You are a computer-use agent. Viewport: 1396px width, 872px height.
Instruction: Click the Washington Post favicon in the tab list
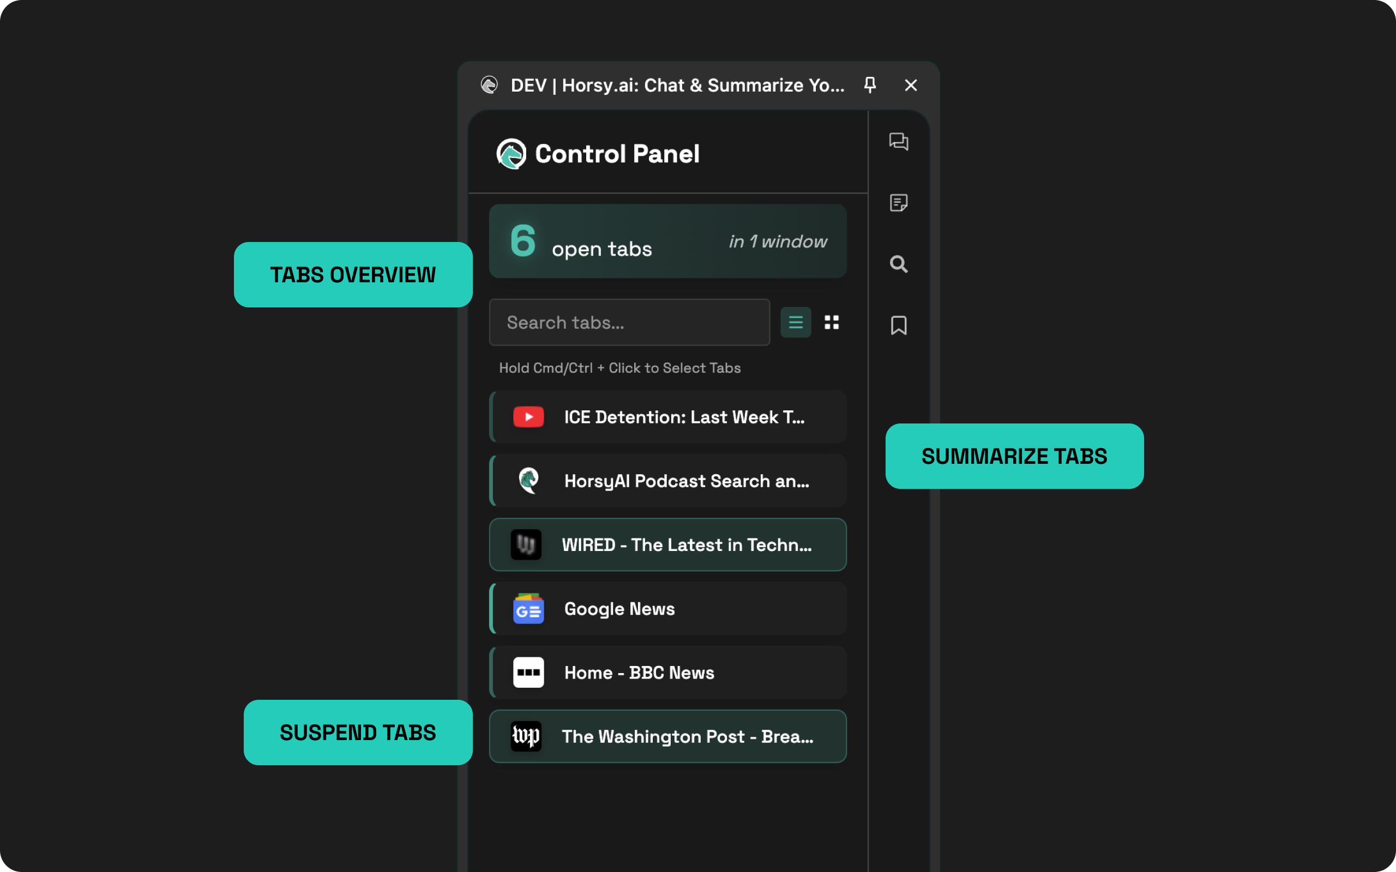pyautogui.click(x=526, y=736)
